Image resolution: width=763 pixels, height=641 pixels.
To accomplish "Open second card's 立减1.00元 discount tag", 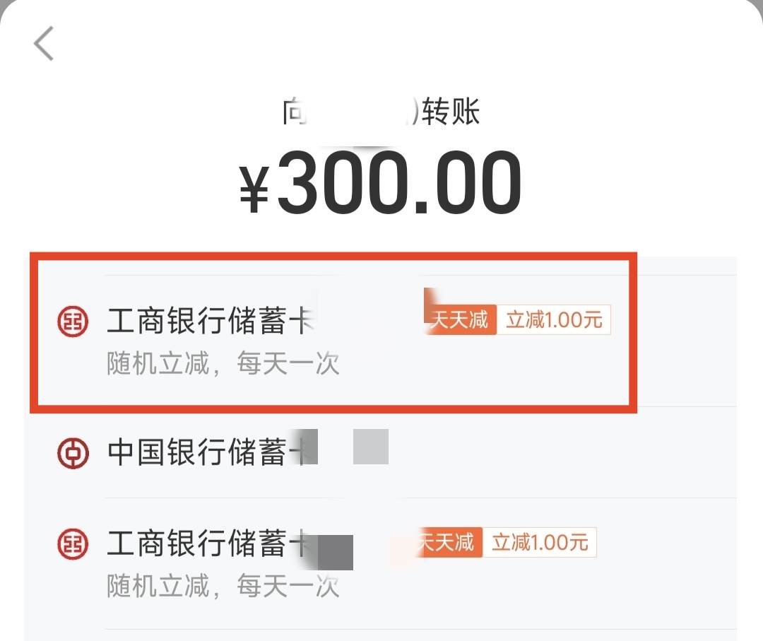I will click(x=540, y=543).
